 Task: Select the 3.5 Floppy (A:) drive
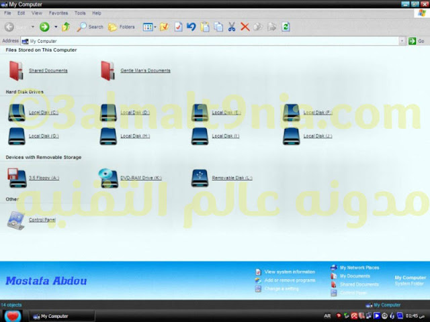(33, 178)
